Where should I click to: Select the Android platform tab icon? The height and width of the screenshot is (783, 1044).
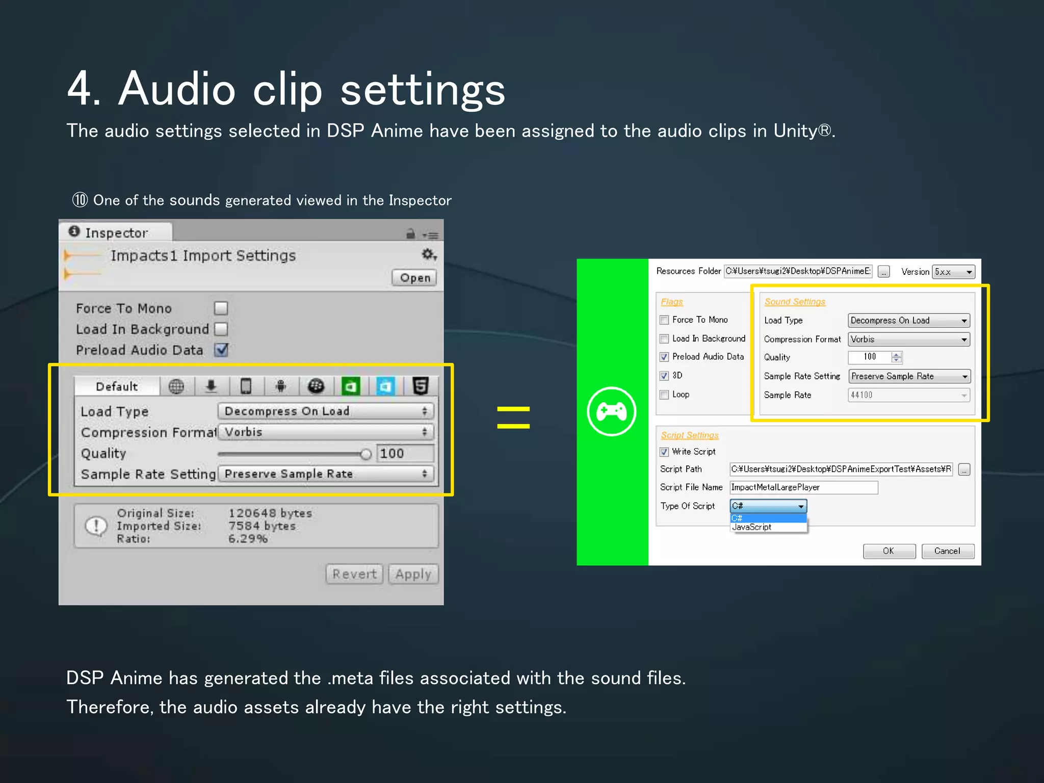tap(280, 386)
